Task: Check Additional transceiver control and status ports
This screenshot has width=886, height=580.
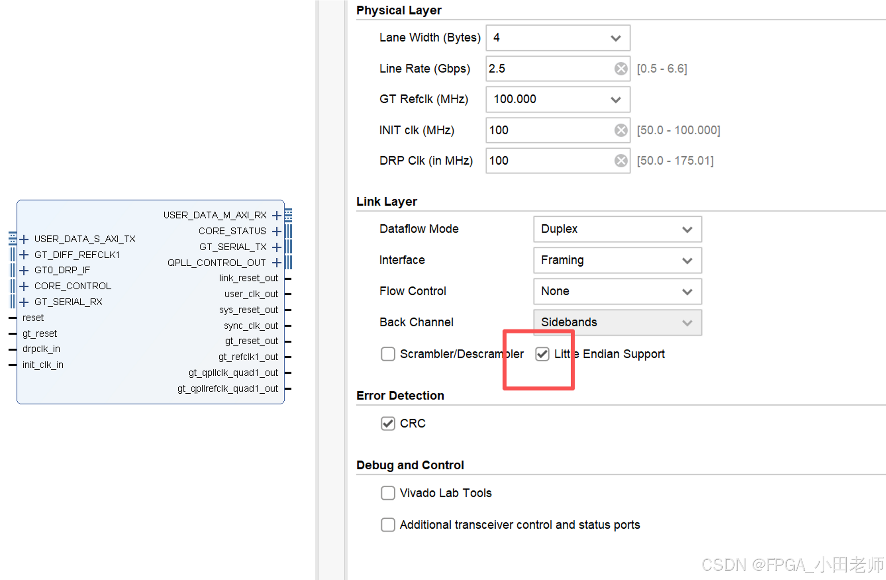Action: click(388, 525)
